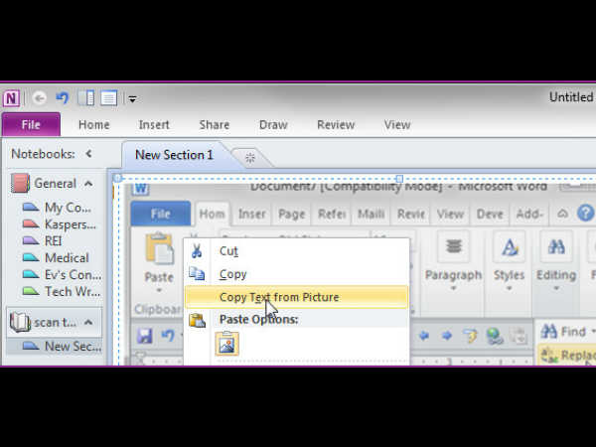Switch to the Home ribbon tab
The height and width of the screenshot is (447, 596).
click(94, 125)
